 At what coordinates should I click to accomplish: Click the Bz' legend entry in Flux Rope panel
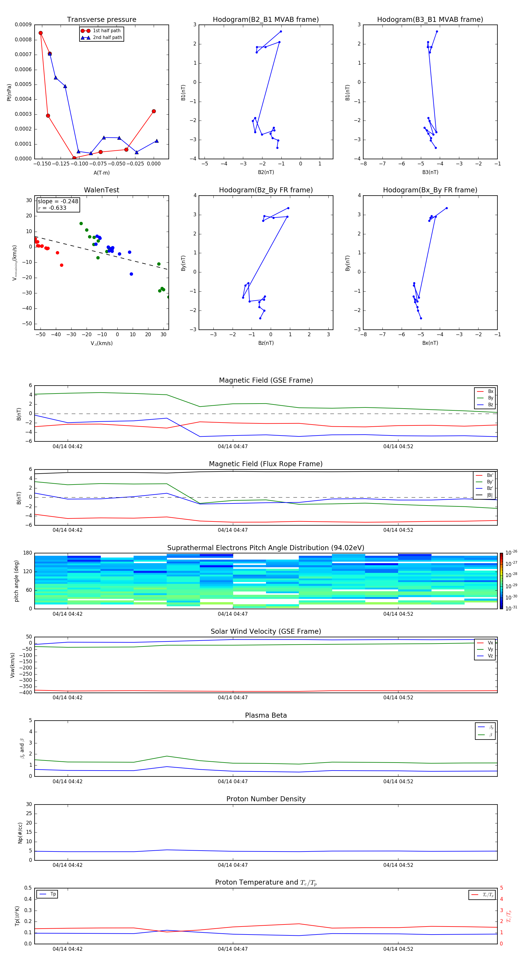click(x=485, y=489)
